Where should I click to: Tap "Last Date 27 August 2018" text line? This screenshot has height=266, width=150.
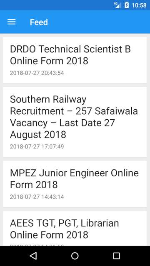click(62, 129)
